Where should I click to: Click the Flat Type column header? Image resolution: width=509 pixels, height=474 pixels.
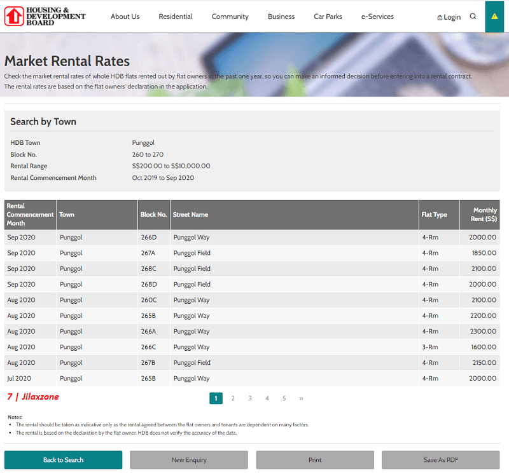coord(439,215)
